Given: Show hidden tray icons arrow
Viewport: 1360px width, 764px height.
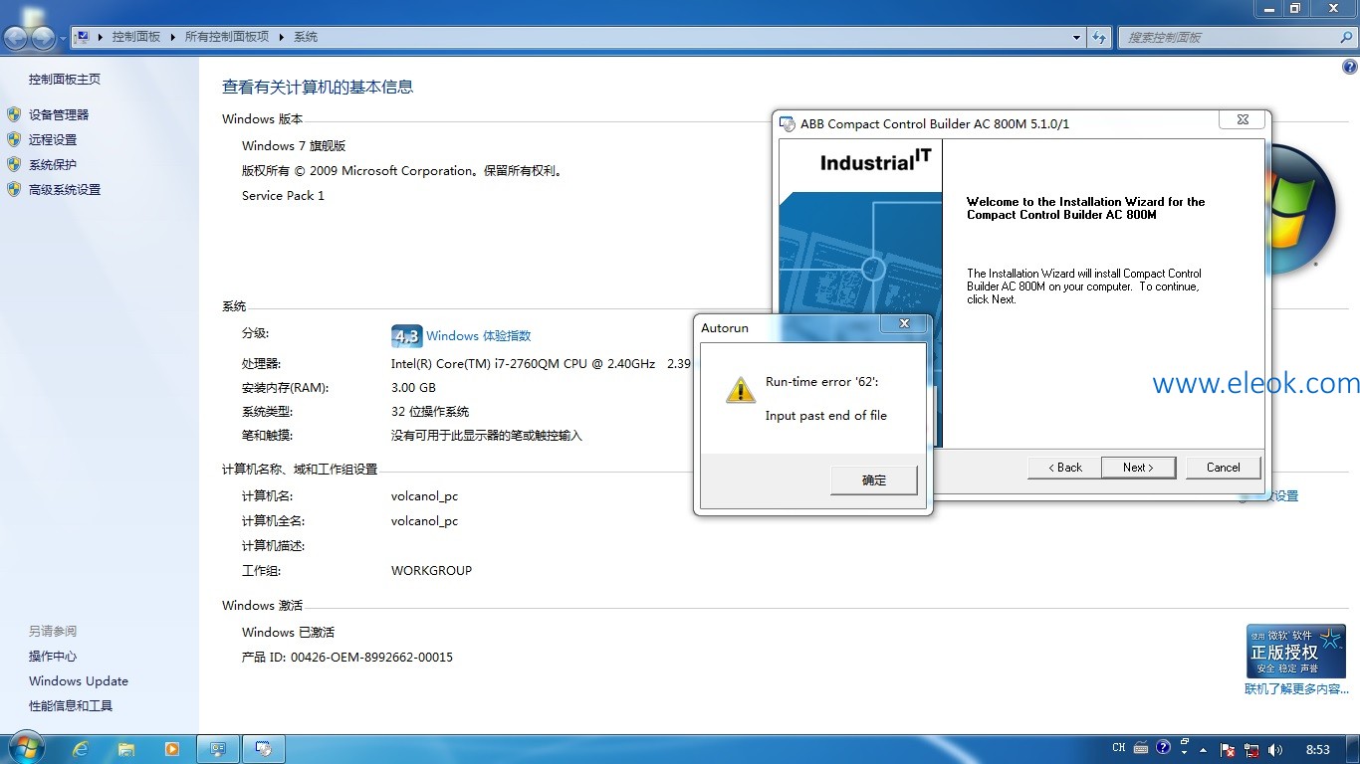Looking at the screenshot, I should point(1204,750).
